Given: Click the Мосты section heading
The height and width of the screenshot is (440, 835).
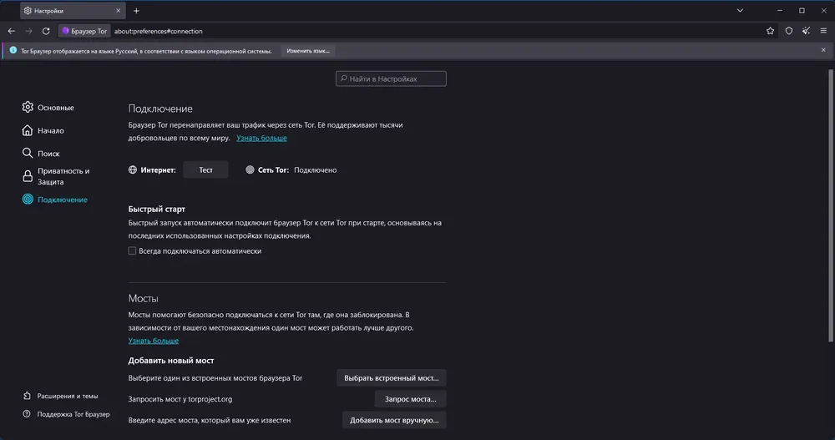Looking at the screenshot, I should coord(144,298).
